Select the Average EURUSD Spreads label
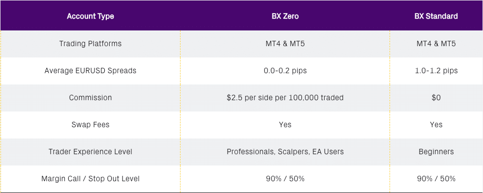Image resolution: width=483 pixels, height=193 pixels. pyautogui.click(x=90, y=71)
